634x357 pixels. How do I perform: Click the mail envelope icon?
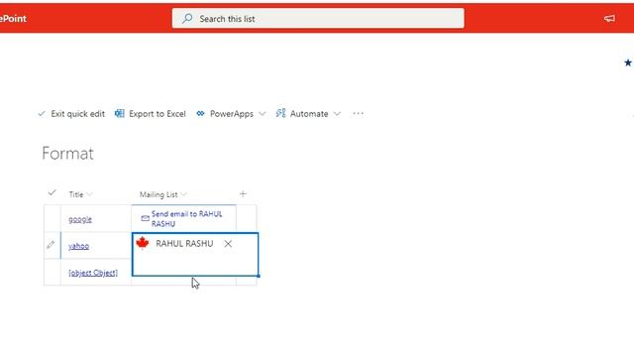(146, 218)
